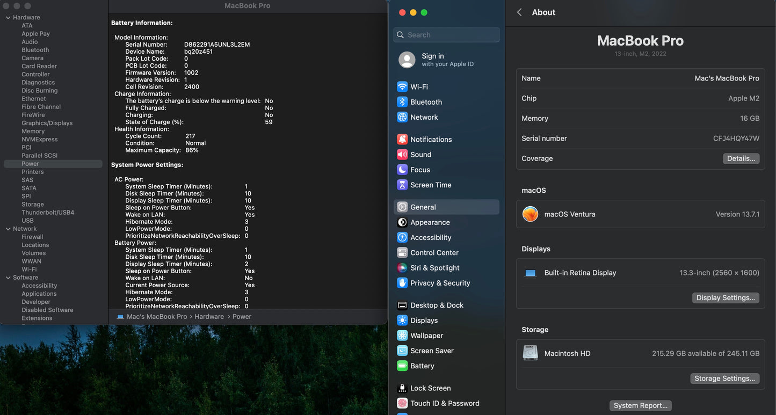Select Camera in Hardware list
The image size is (776, 415).
coord(33,58)
